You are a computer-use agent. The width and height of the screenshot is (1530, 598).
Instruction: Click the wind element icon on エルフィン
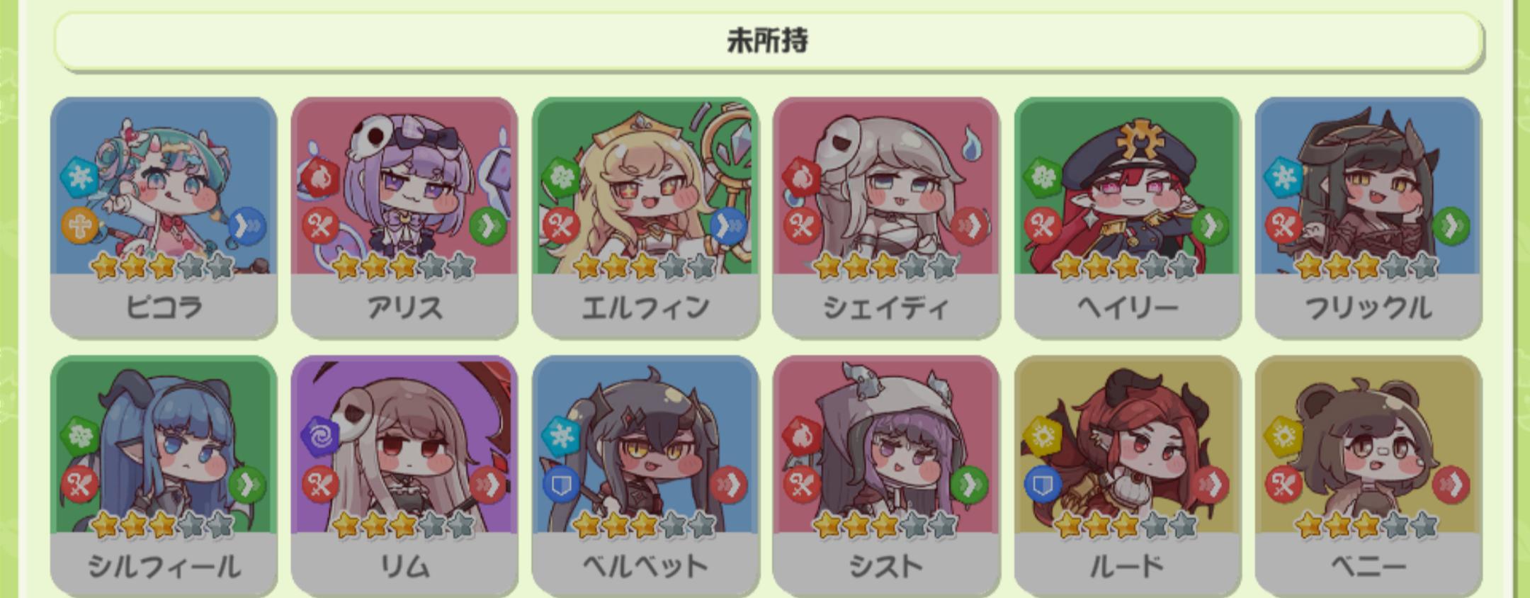coord(561,176)
